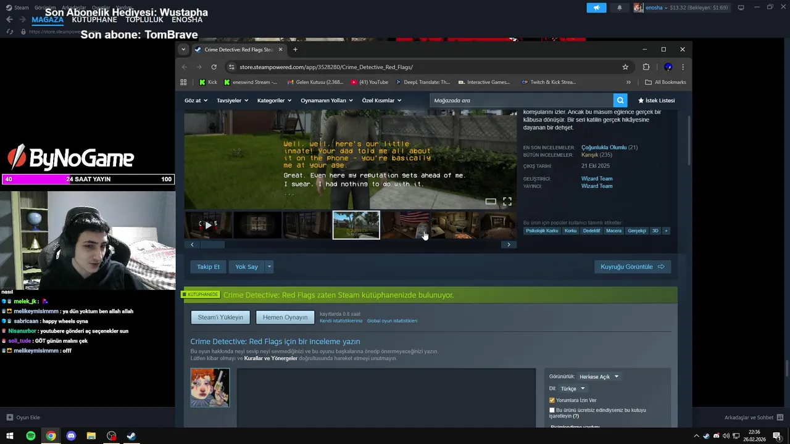Open Wizard Team developer link
The width and height of the screenshot is (790, 444).
[597, 179]
